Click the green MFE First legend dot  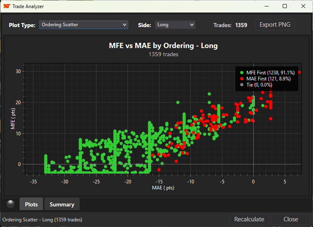(242, 72)
